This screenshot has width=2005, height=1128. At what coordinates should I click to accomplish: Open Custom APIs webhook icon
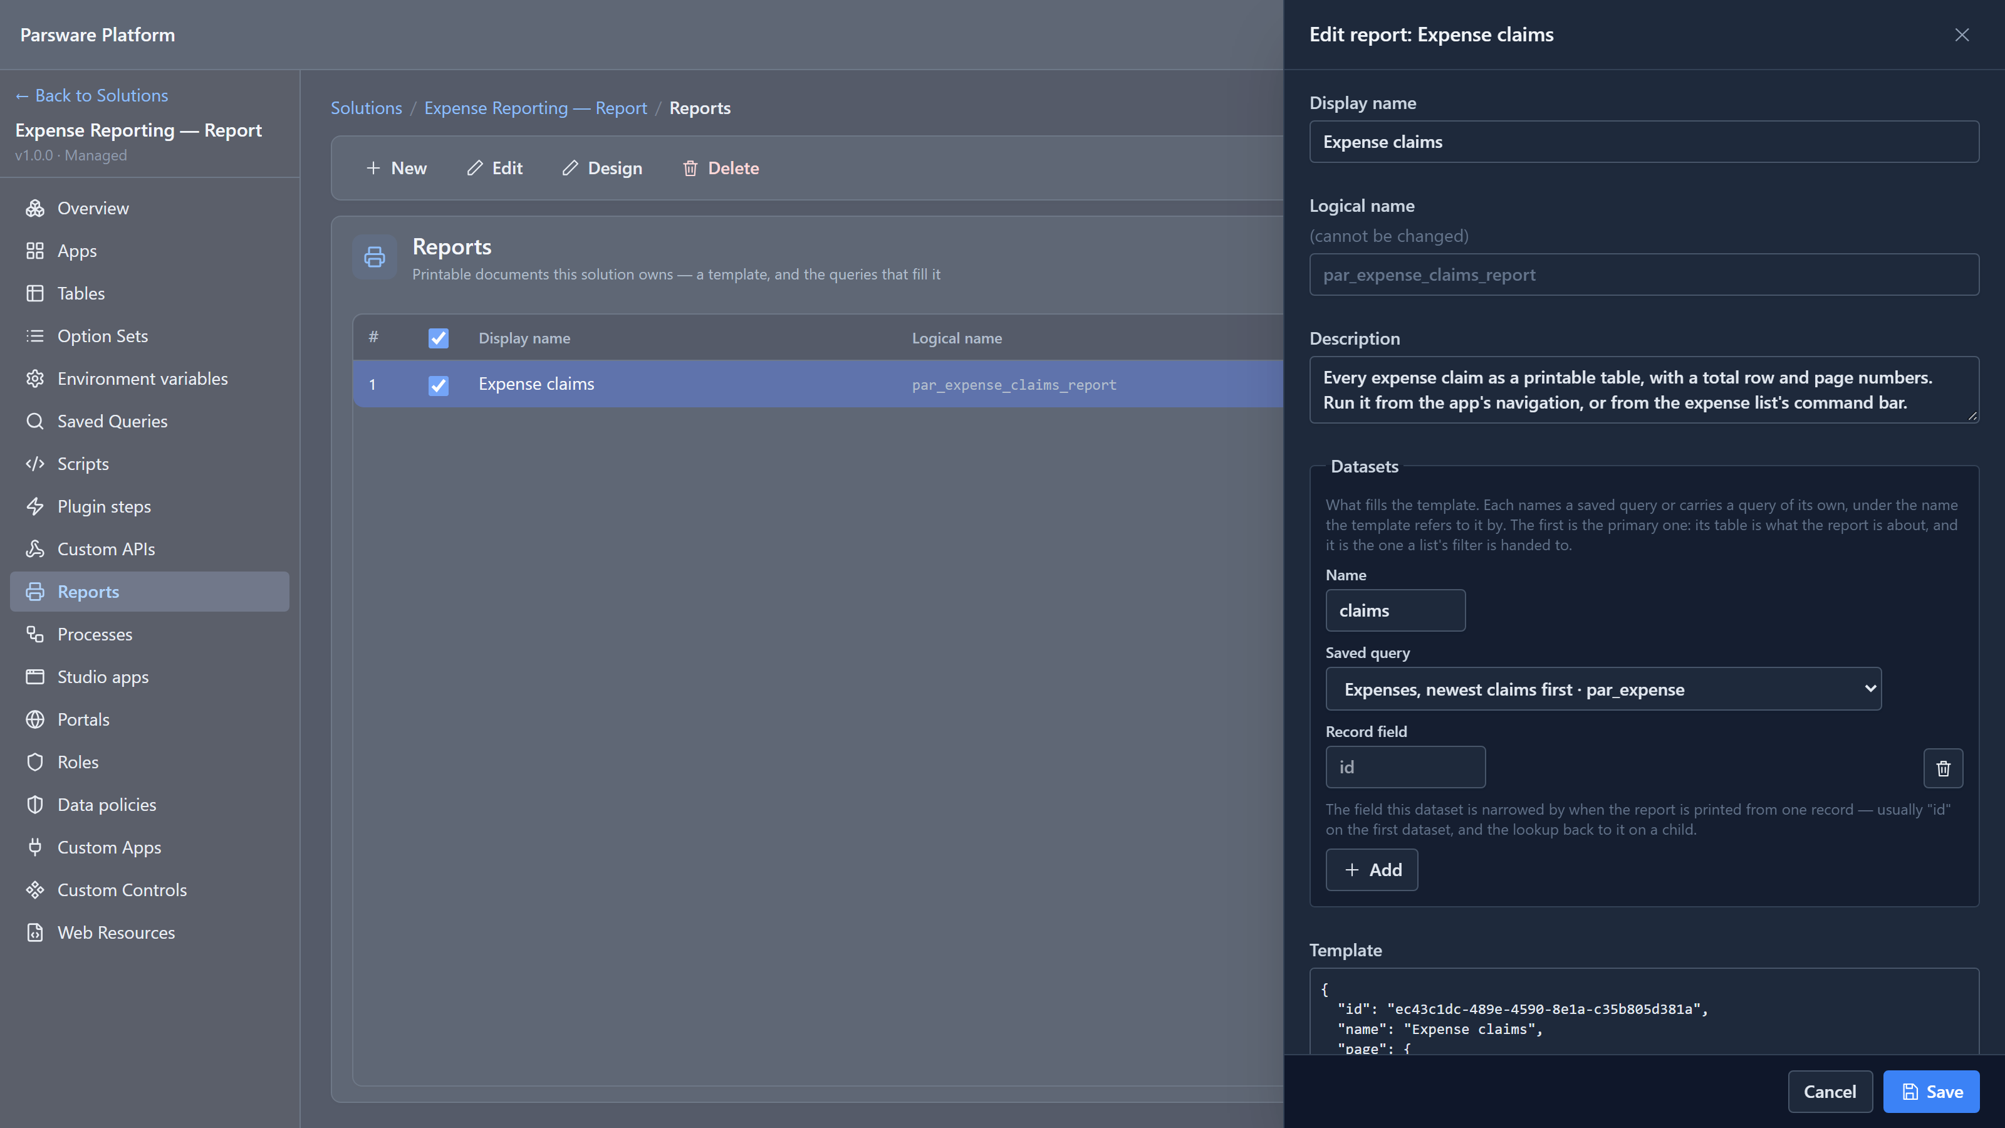(35, 549)
